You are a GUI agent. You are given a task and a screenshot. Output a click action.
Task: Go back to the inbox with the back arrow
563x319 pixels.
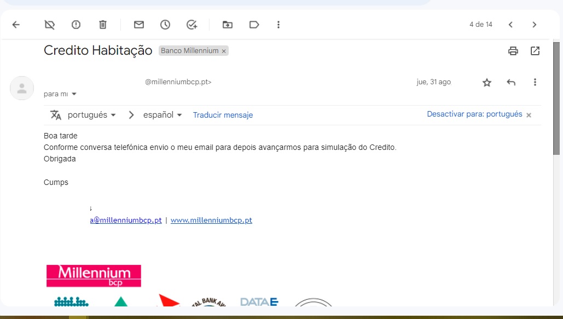pos(16,25)
